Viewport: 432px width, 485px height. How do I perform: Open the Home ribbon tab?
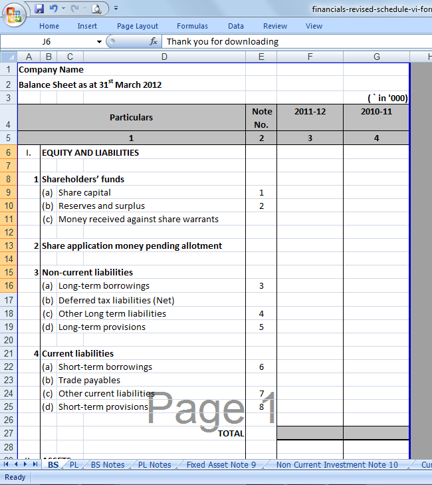(x=49, y=26)
